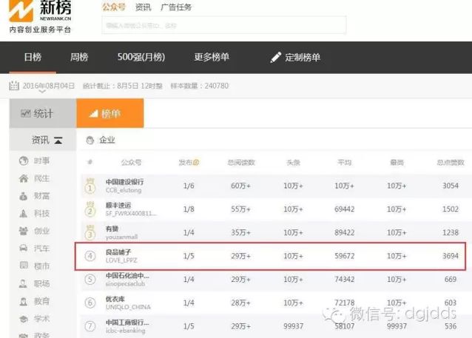Click the 1/6 publish count cell

coord(189,186)
